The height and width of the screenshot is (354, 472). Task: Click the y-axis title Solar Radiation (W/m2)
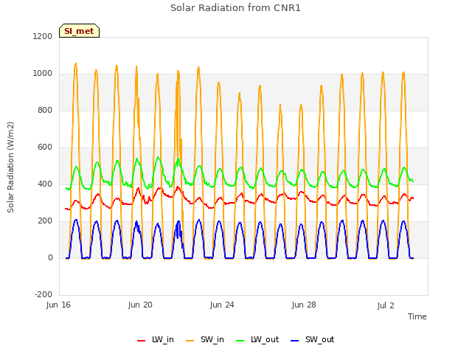coord(10,167)
